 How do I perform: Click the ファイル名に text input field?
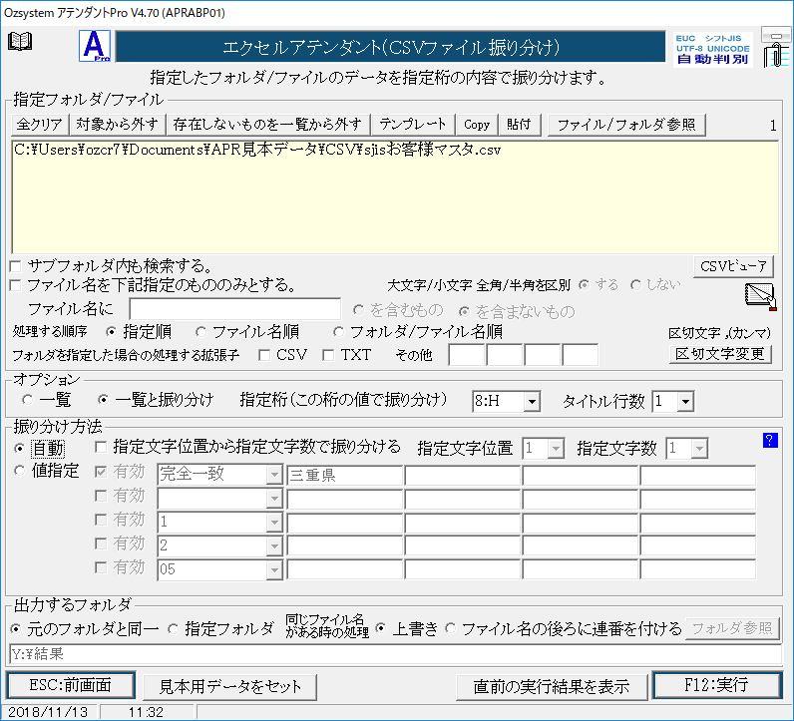pyautogui.click(x=235, y=309)
